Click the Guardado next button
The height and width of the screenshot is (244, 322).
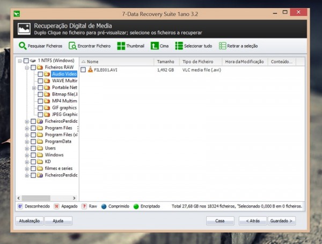point(282,221)
